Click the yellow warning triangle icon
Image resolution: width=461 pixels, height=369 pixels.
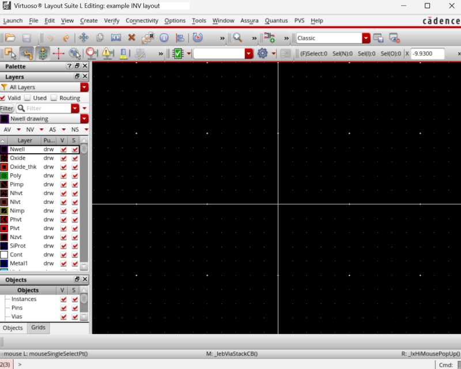tap(106, 53)
